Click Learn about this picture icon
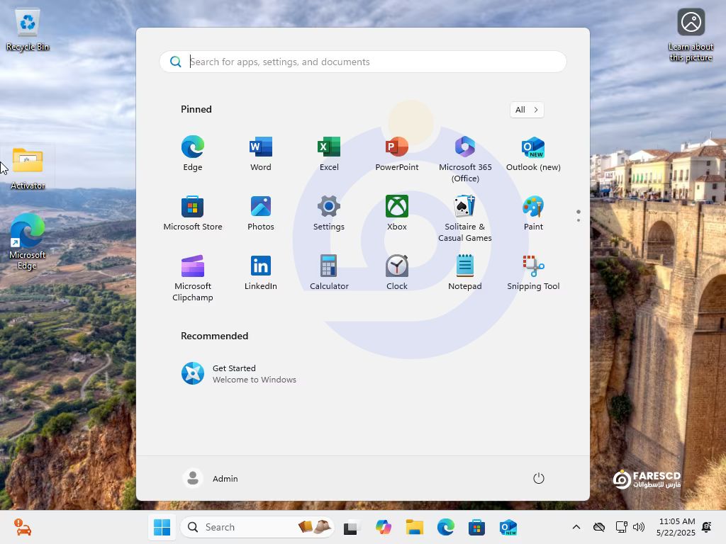 691,35
